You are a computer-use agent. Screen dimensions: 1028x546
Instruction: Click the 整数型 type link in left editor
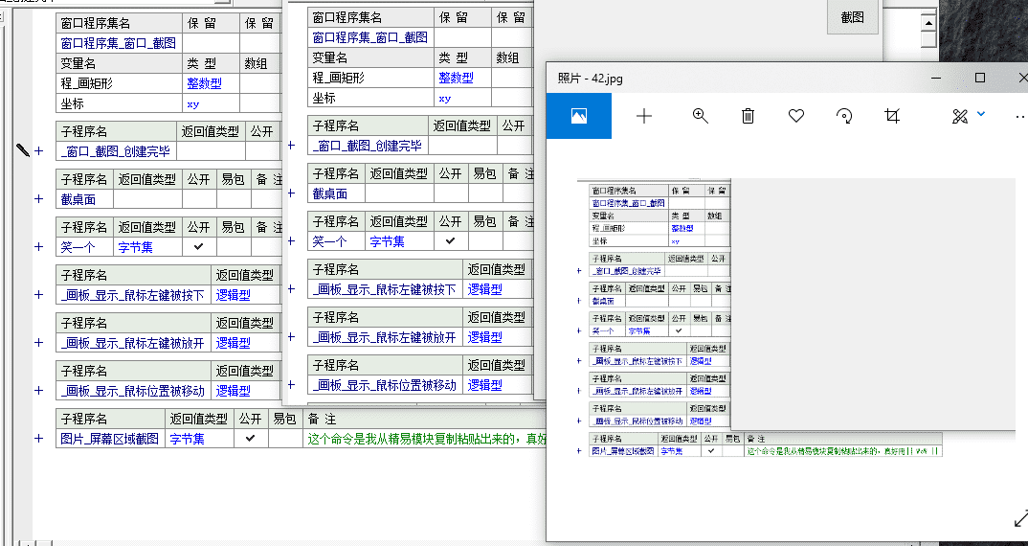click(x=204, y=83)
